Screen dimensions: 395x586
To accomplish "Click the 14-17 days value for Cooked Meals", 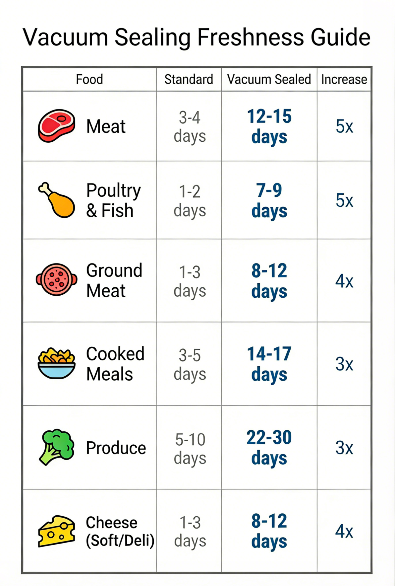I will point(269,364).
